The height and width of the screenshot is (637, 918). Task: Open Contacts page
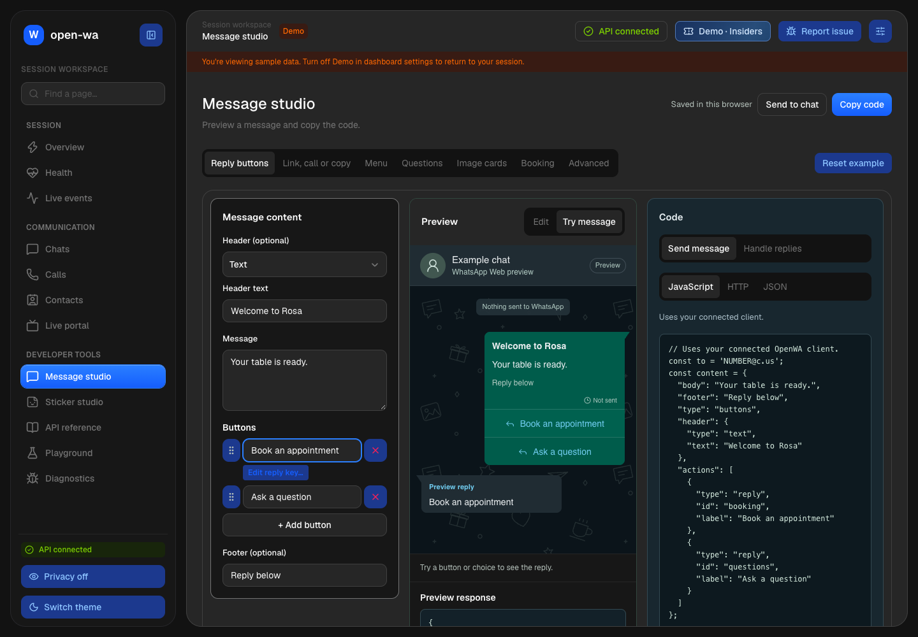[93, 300]
